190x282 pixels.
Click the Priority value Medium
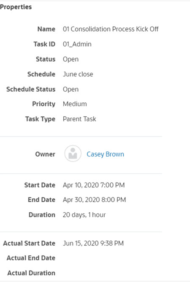pos(75,104)
